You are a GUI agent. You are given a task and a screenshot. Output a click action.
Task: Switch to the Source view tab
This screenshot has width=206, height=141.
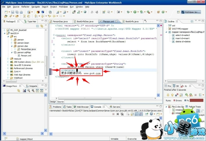[60, 102]
